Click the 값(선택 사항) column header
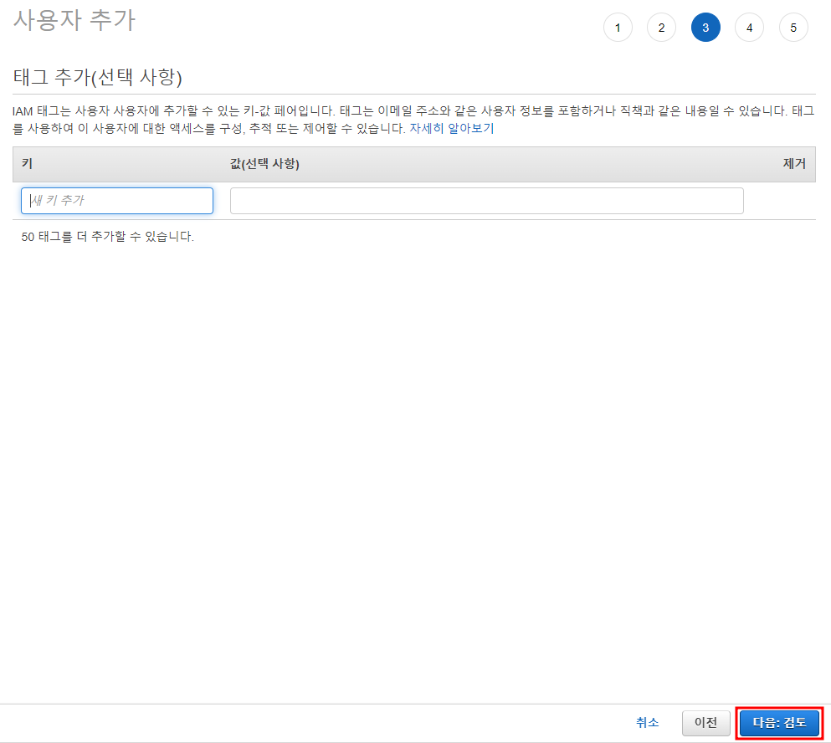831x743 pixels. click(264, 164)
